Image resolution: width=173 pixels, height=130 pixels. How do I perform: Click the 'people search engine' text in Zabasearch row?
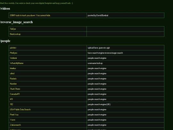[x=97, y=125]
